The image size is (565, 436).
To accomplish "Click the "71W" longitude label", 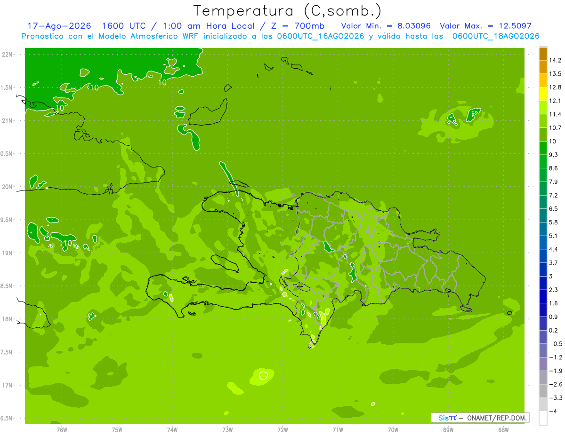I will pyautogui.click(x=338, y=429).
